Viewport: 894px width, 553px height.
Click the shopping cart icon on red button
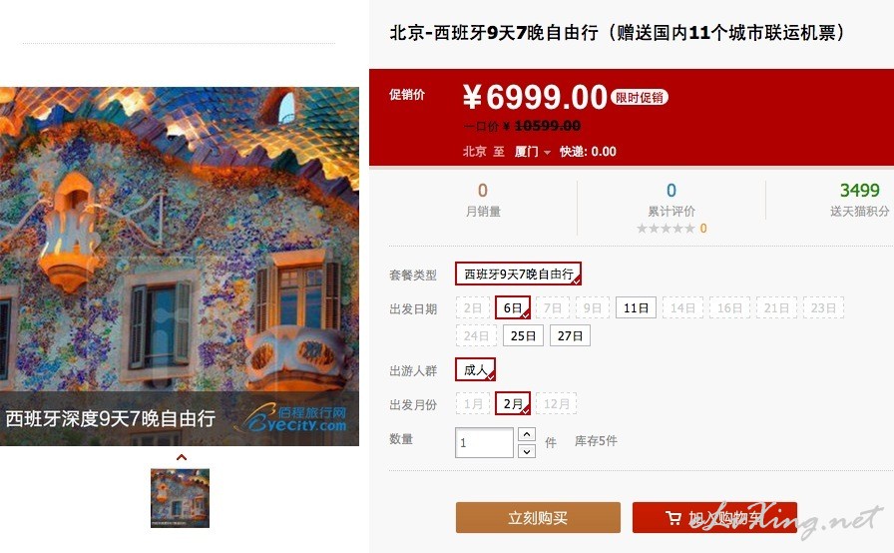point(673,518)
